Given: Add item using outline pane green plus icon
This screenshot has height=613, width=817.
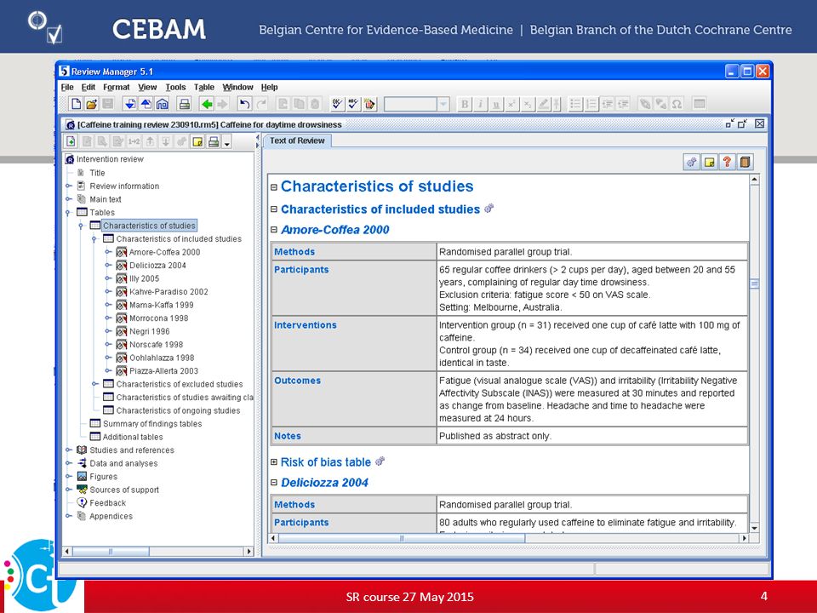Looking at the screenshot, I should tap(71, 141).
